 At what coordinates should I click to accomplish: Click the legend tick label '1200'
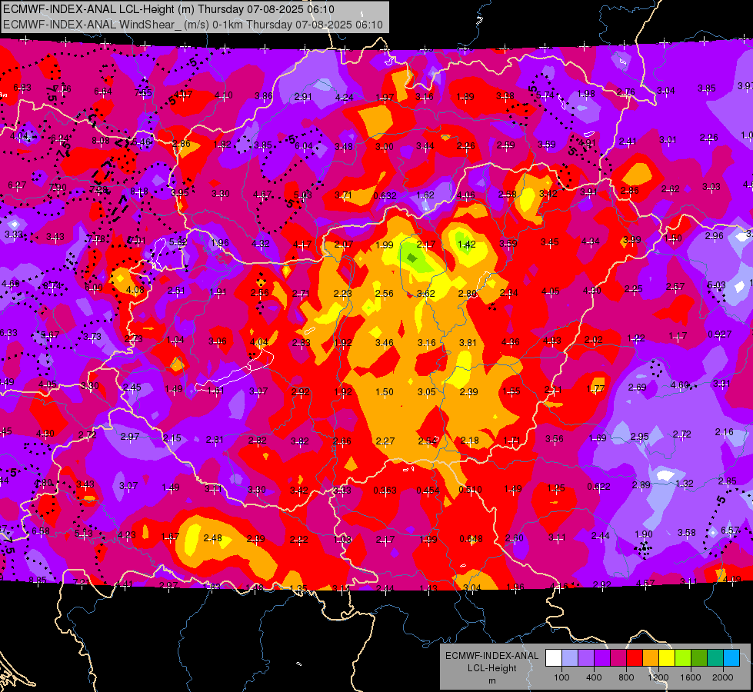click(658, 677)
